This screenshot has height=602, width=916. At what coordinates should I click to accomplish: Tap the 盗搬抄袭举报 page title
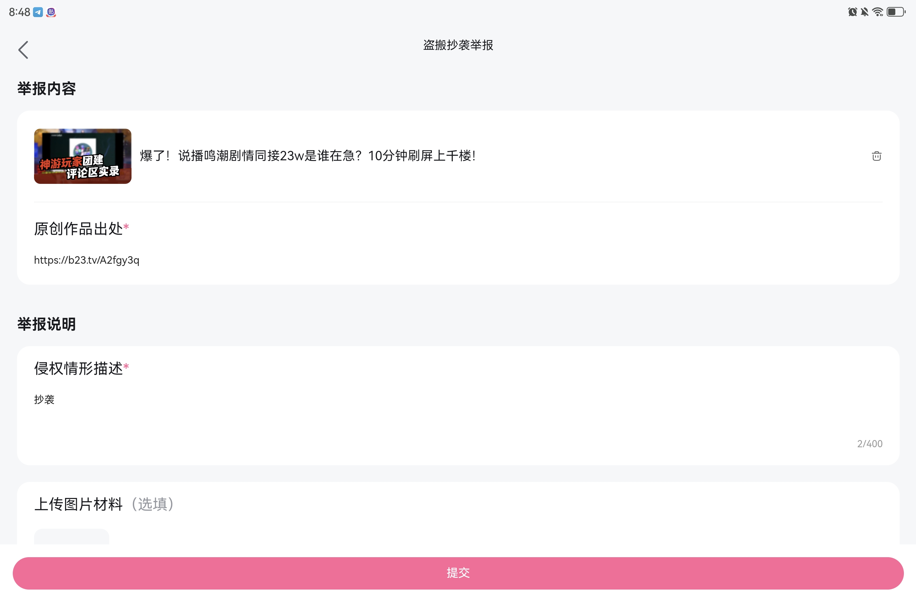(458, 45)
